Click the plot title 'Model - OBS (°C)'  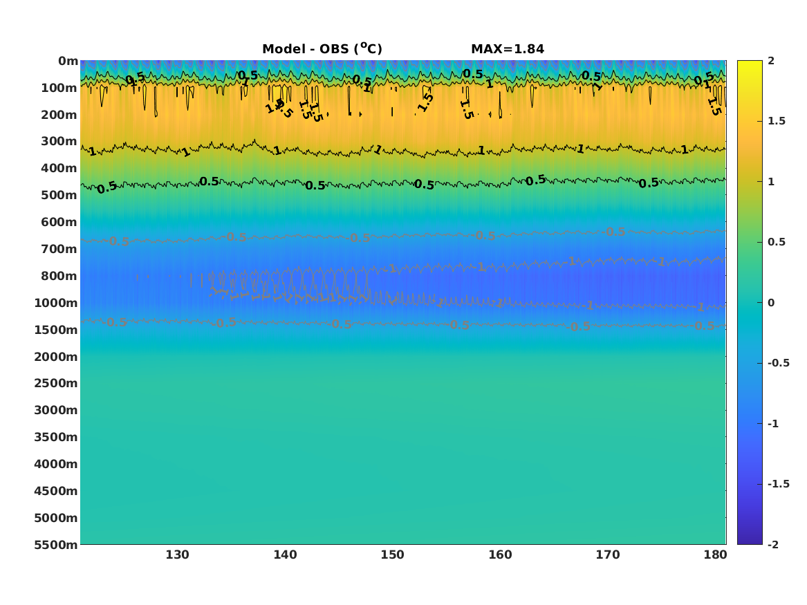(322, 49)
